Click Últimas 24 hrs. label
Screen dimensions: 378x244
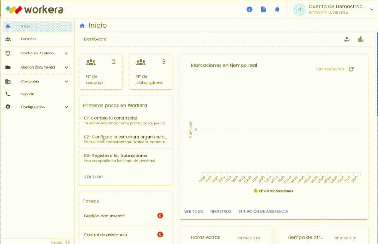coord(330,69)
